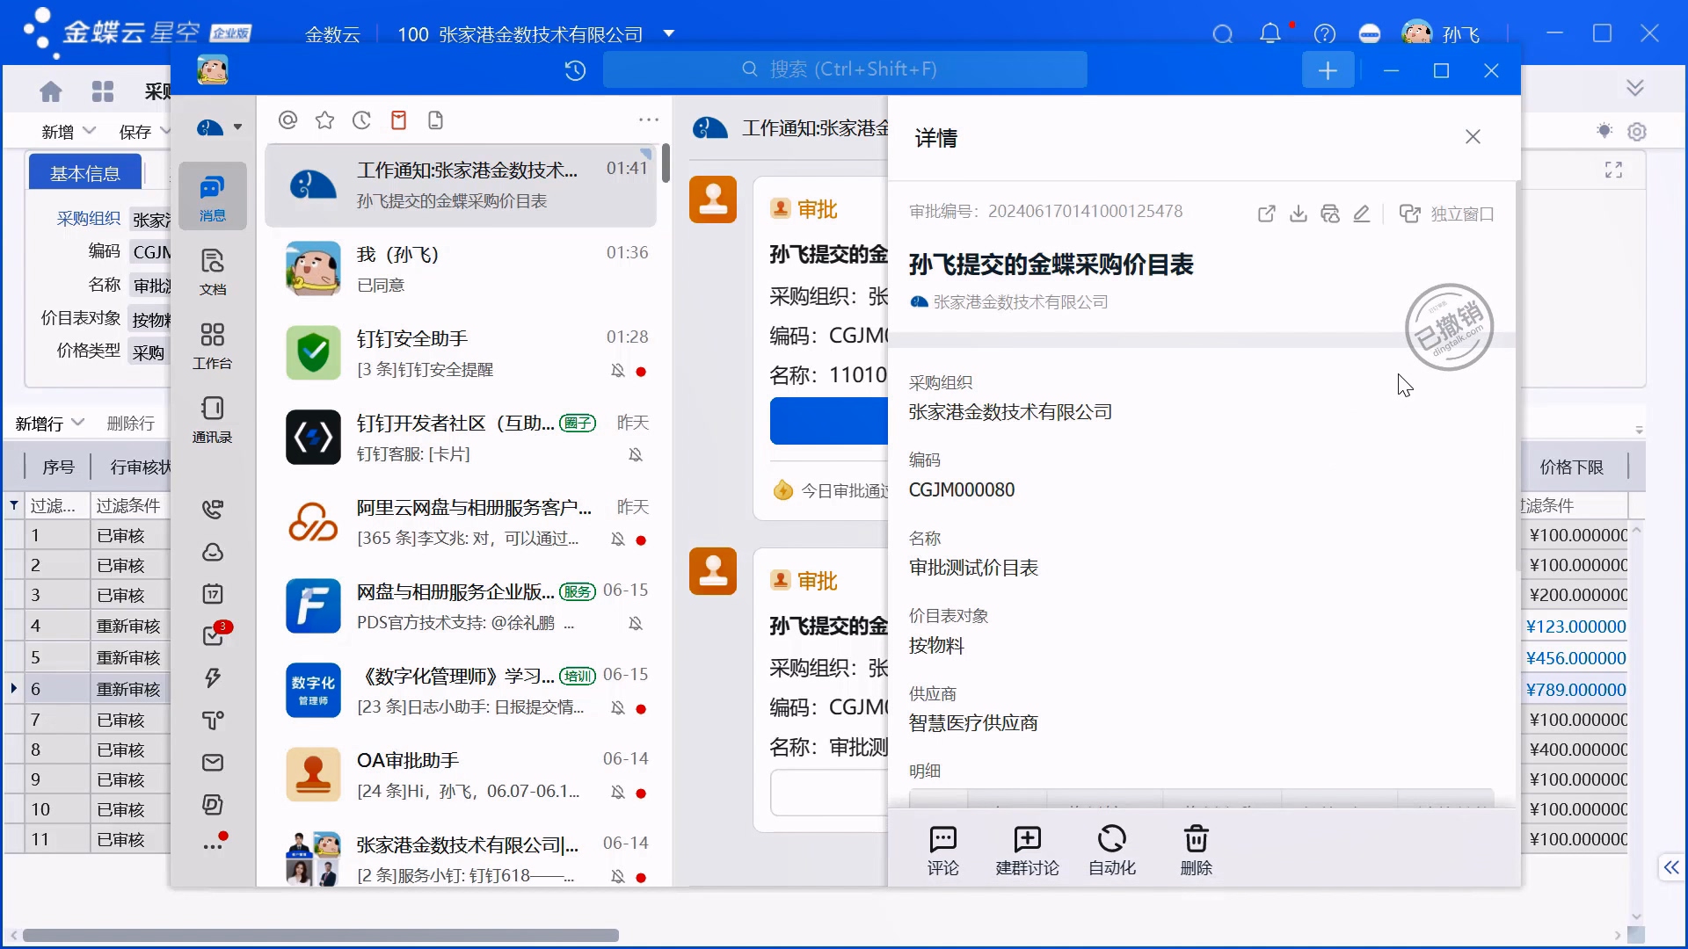1688x949 pixels.
Task: Open the message history clock icon
Action: pyautogui.click(x=575, y=70)
